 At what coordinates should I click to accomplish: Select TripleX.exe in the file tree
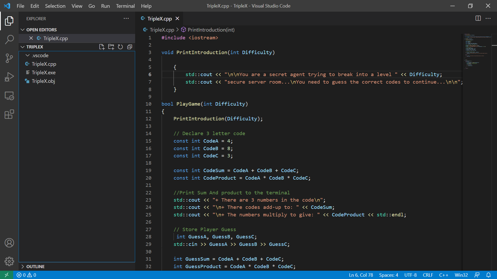tap(43, 72)
